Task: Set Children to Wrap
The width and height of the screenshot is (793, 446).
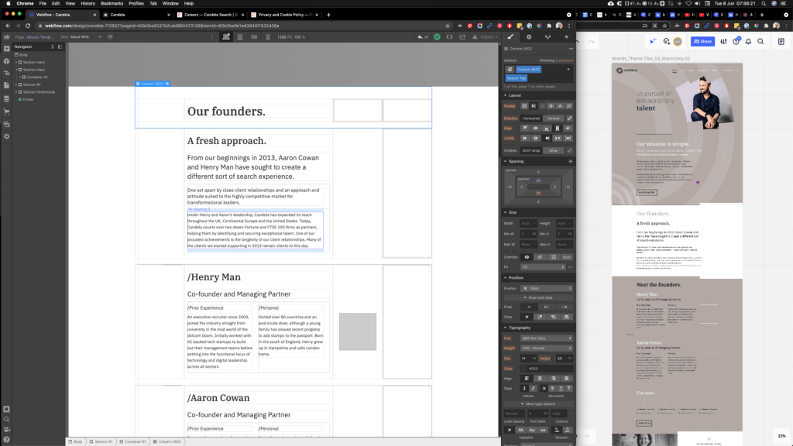Action: 553,150
